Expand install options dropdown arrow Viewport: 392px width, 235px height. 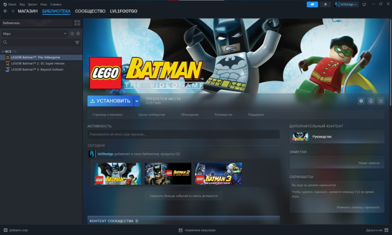click(x=137, y=101)
